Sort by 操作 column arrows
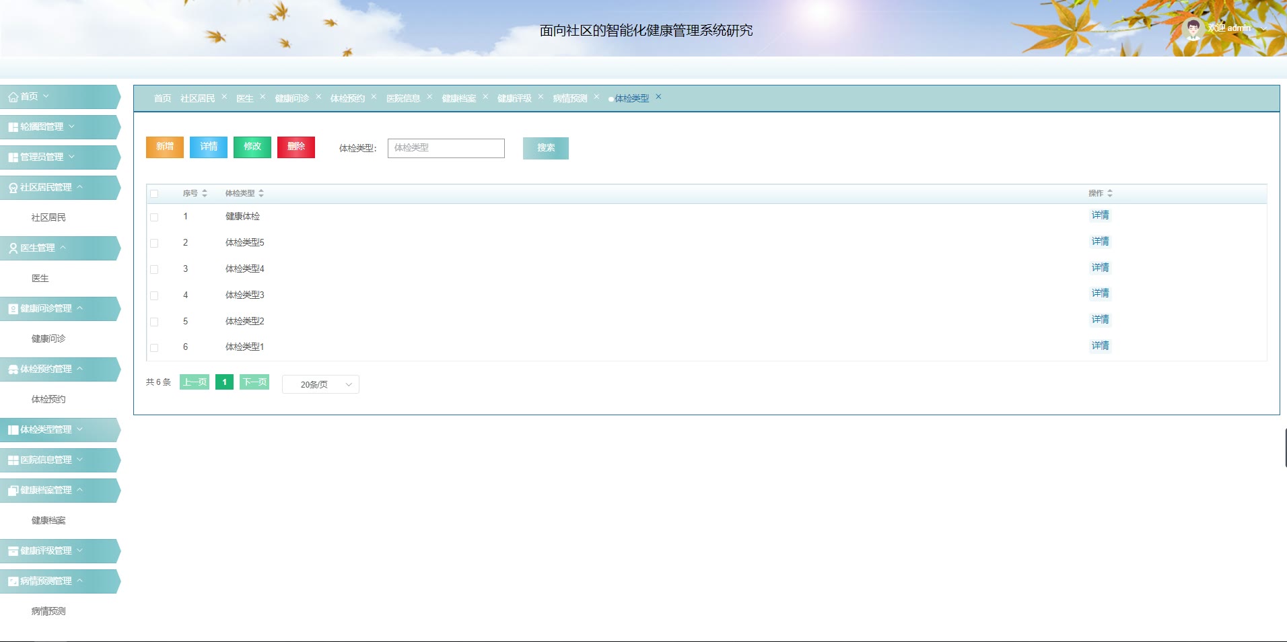1287x642 pixels. (x=1110, y=193)
